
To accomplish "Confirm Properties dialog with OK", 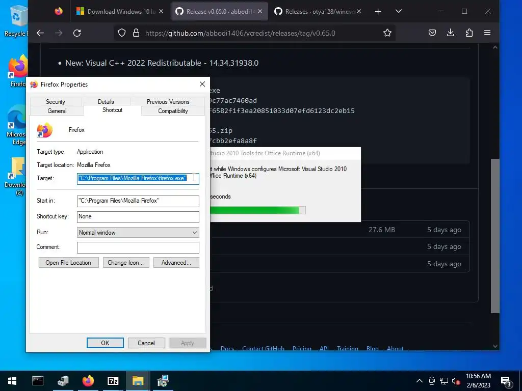I will point(105,343).
